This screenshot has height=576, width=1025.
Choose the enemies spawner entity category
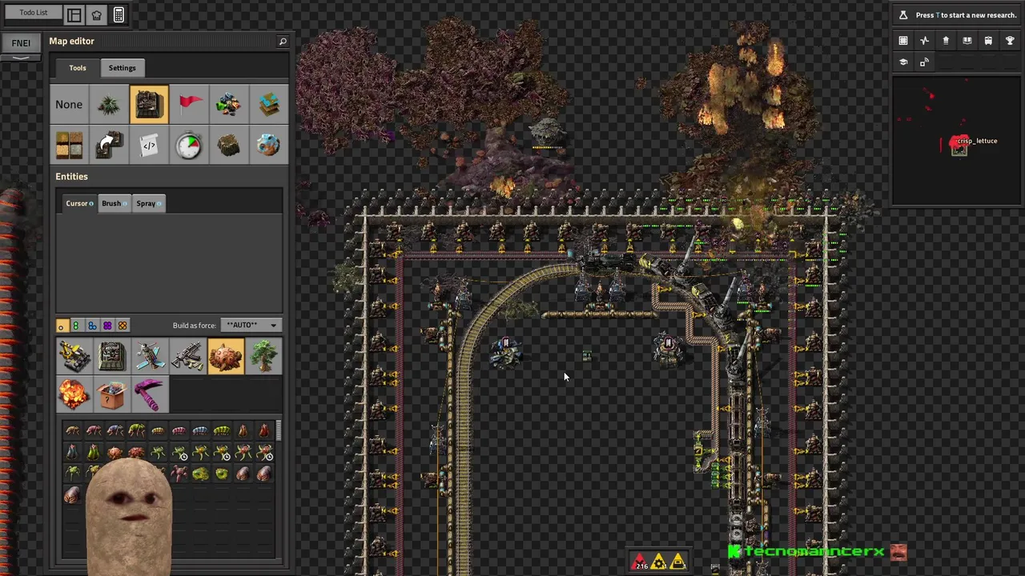pyautogui.click(x=226, y=356)
